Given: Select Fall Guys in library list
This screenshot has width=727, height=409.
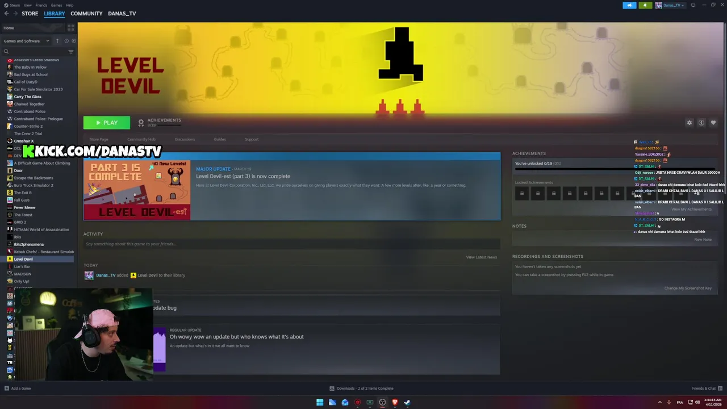Looking at the screenshot, I should coord(22,200).
